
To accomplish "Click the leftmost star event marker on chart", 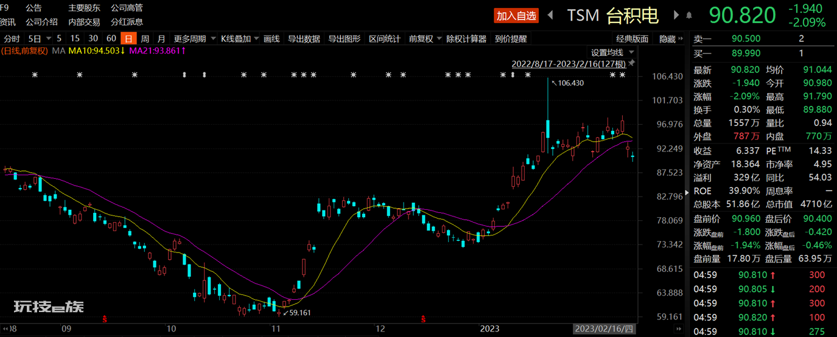I will [x=35, y=75].
